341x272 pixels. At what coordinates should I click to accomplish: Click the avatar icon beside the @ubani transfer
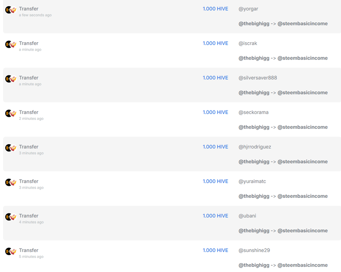(x=11, y=217)
